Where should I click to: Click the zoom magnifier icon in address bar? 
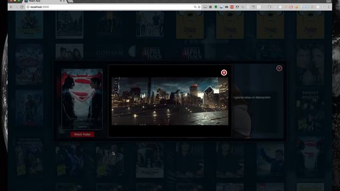coord(195,7)
